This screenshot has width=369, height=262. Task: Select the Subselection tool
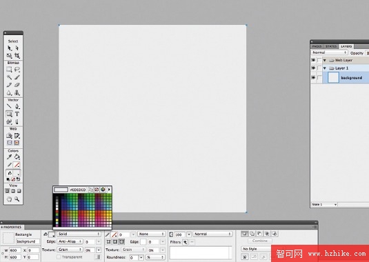point(17,48)
